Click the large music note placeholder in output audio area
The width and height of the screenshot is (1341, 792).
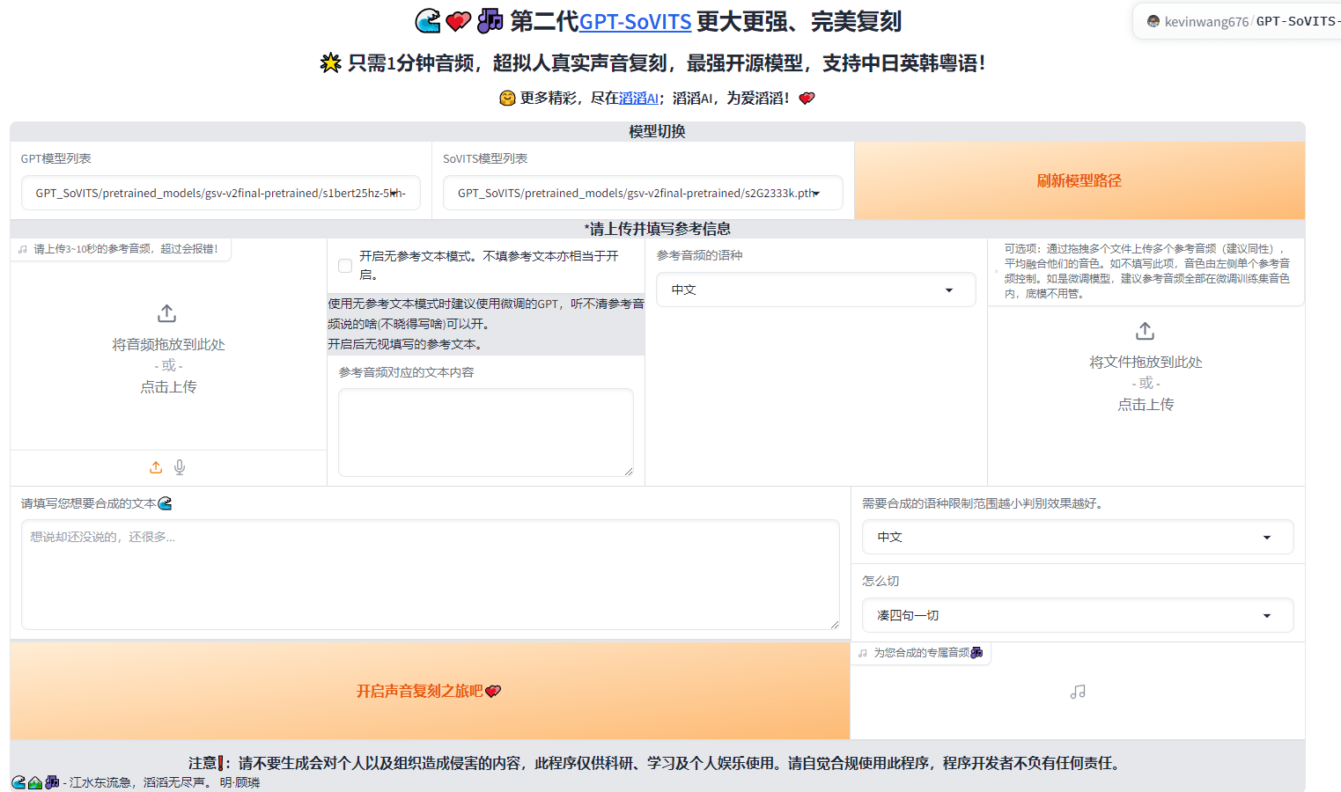coord(1078,692)
